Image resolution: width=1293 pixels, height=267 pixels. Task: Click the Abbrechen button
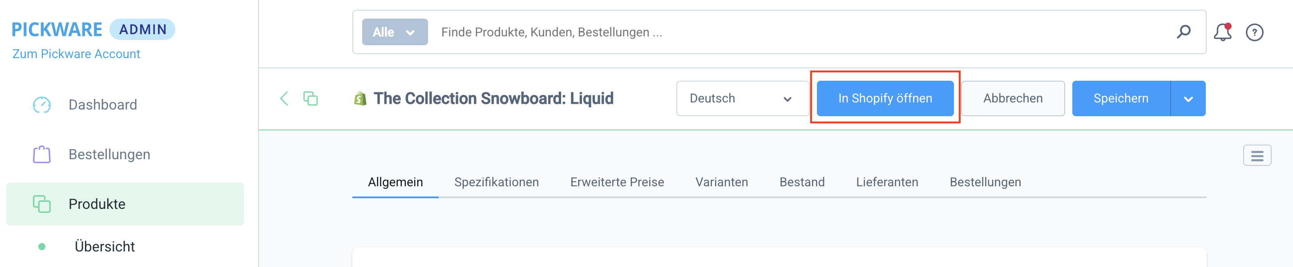click(1012, 98)
